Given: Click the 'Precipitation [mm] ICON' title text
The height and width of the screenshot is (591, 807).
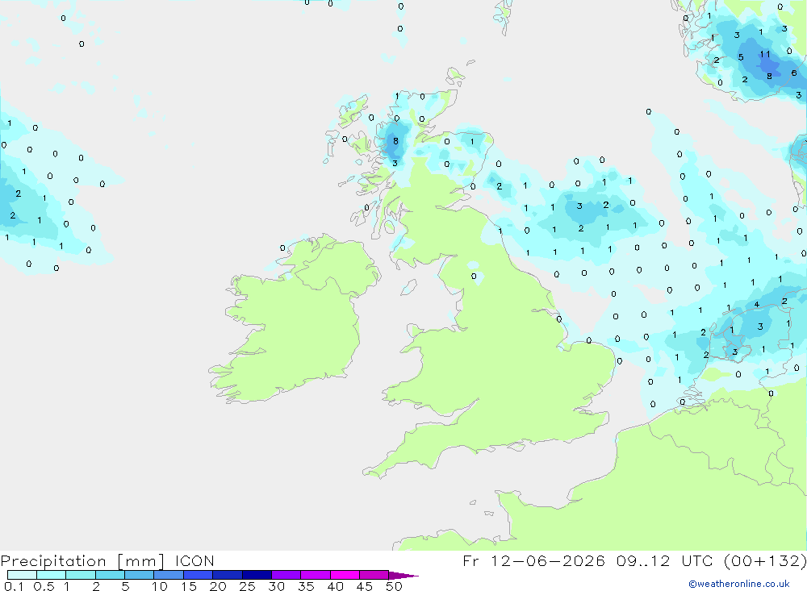Looking at the screenshot, I should pyautogui.click(x=107, y=560).
